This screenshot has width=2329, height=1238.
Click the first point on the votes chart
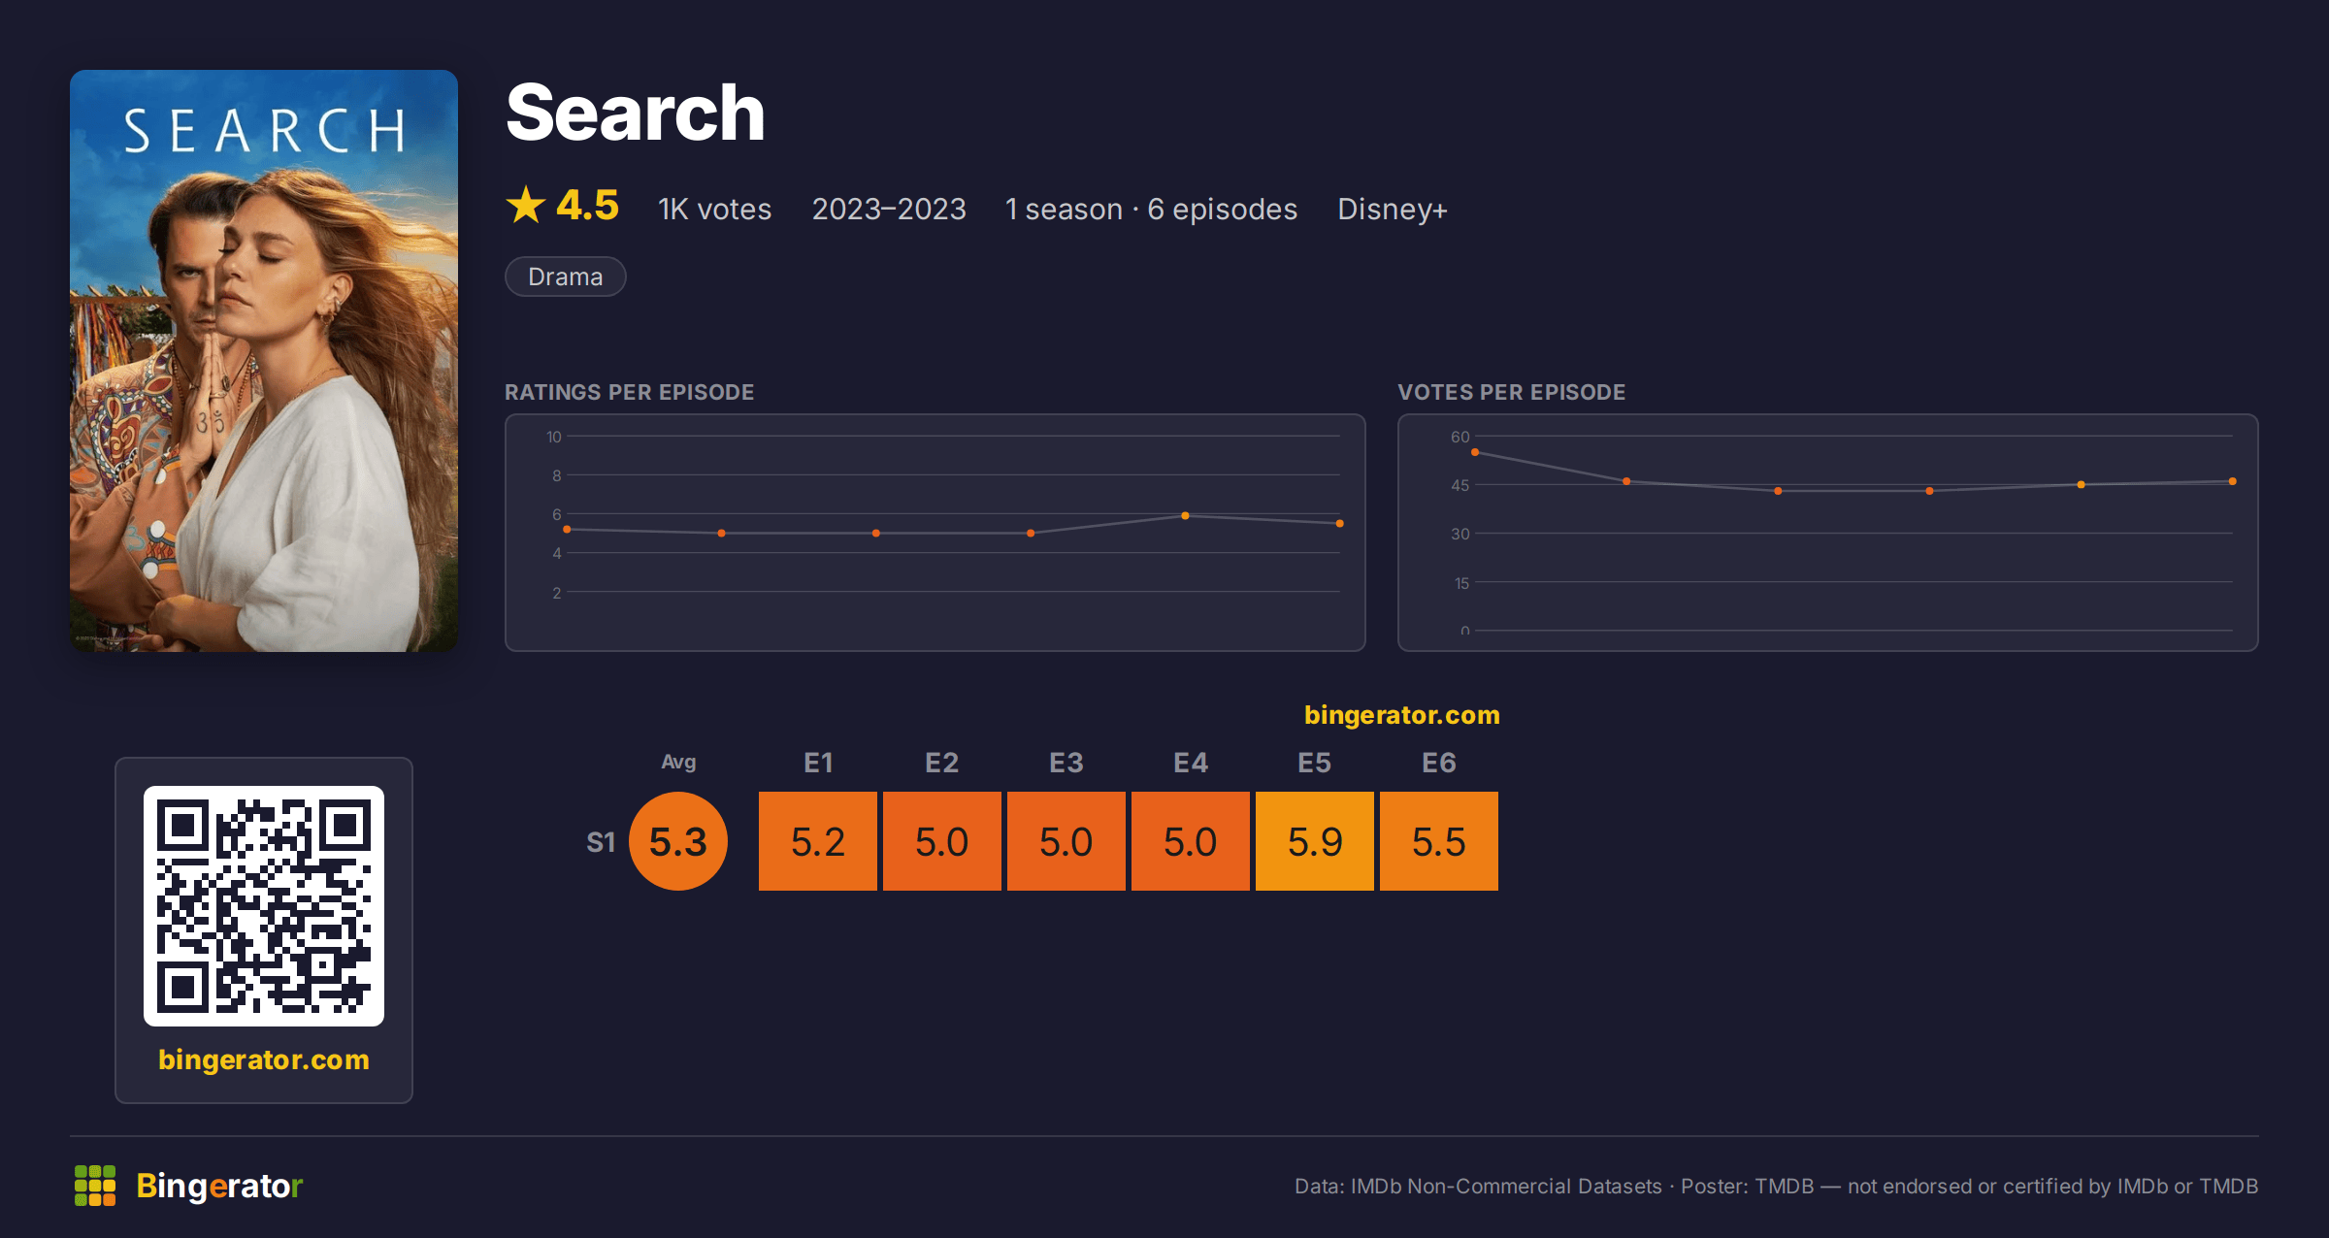1475,452
